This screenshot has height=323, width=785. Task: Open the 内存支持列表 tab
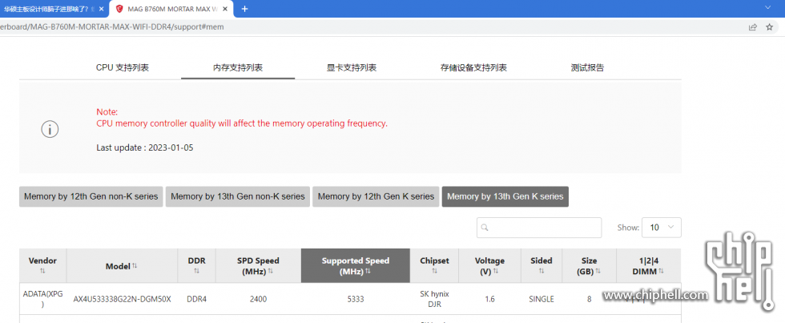238,67
